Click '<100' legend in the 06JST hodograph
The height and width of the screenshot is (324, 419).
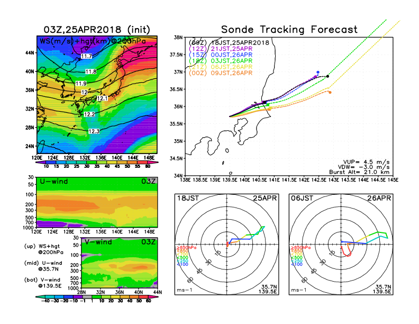(297, 264)
